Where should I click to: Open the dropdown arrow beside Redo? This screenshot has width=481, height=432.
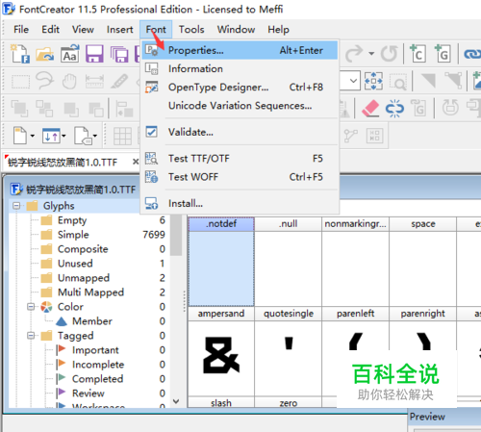[x=371, y=54]
